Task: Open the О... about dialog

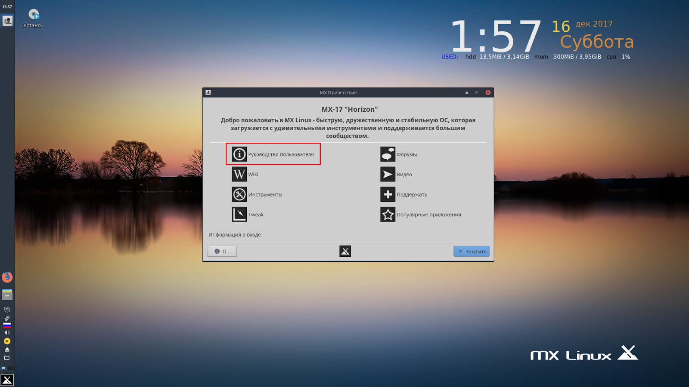Action: (x=221, y=251)
